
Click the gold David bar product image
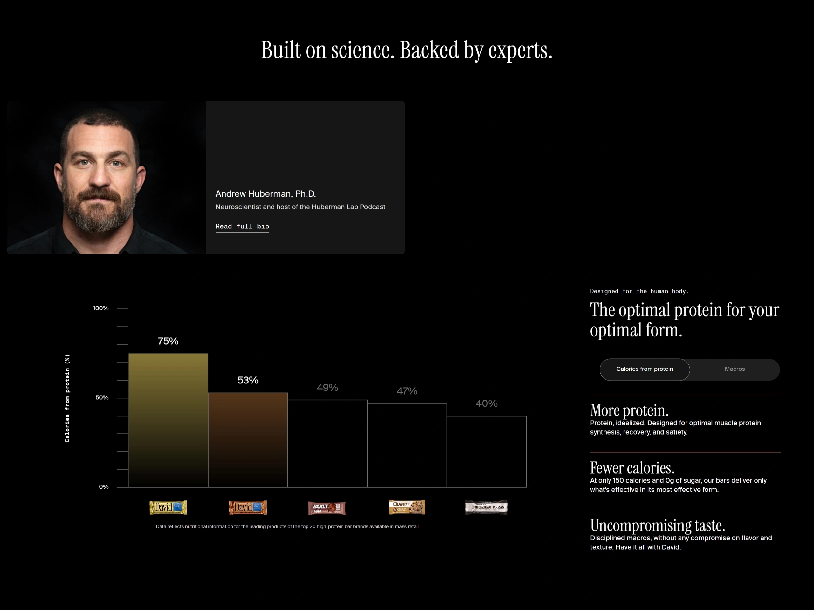tap(168, 507)
